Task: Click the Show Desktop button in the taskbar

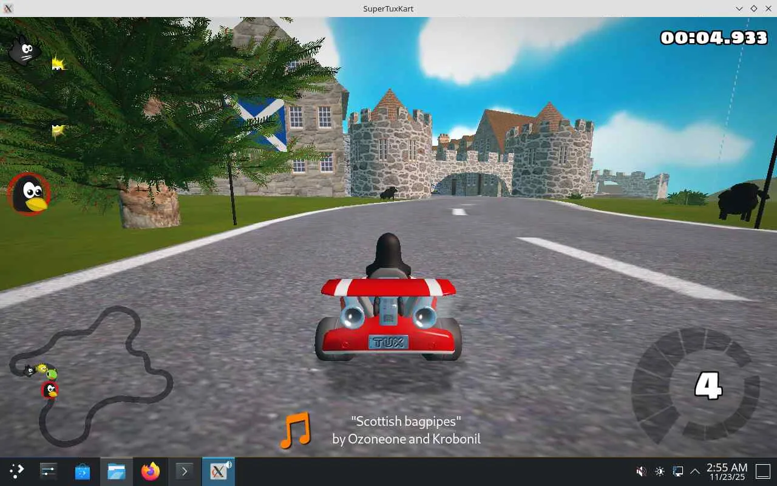Action: click(763, 471)
